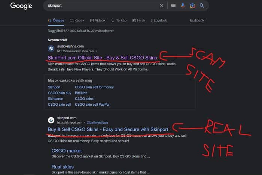Open the Térkép tab
This screenshot has height=175, width=262.
119,20
